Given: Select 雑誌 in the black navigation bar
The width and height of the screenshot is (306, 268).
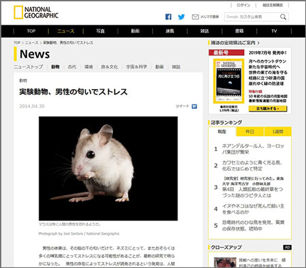Looking at the screenshot, I should tap(205, 31).
